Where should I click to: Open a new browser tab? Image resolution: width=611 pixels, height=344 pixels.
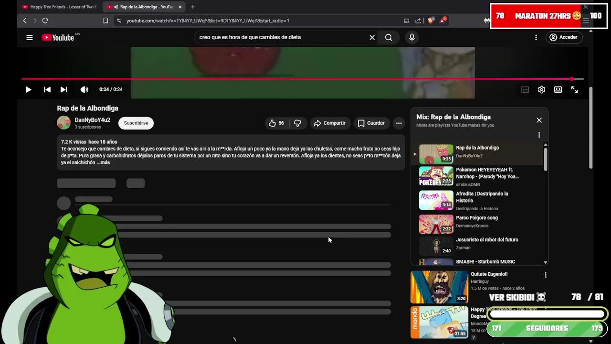(193, 7)
